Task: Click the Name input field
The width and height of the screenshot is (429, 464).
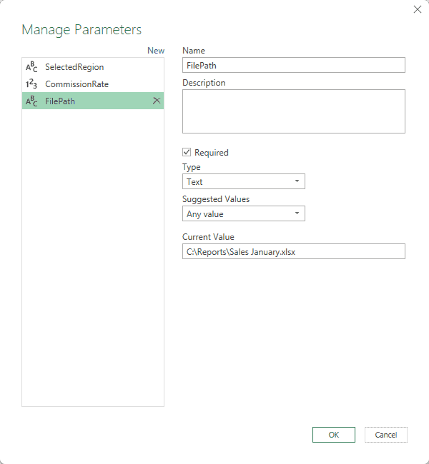Action: coord(294,65)
